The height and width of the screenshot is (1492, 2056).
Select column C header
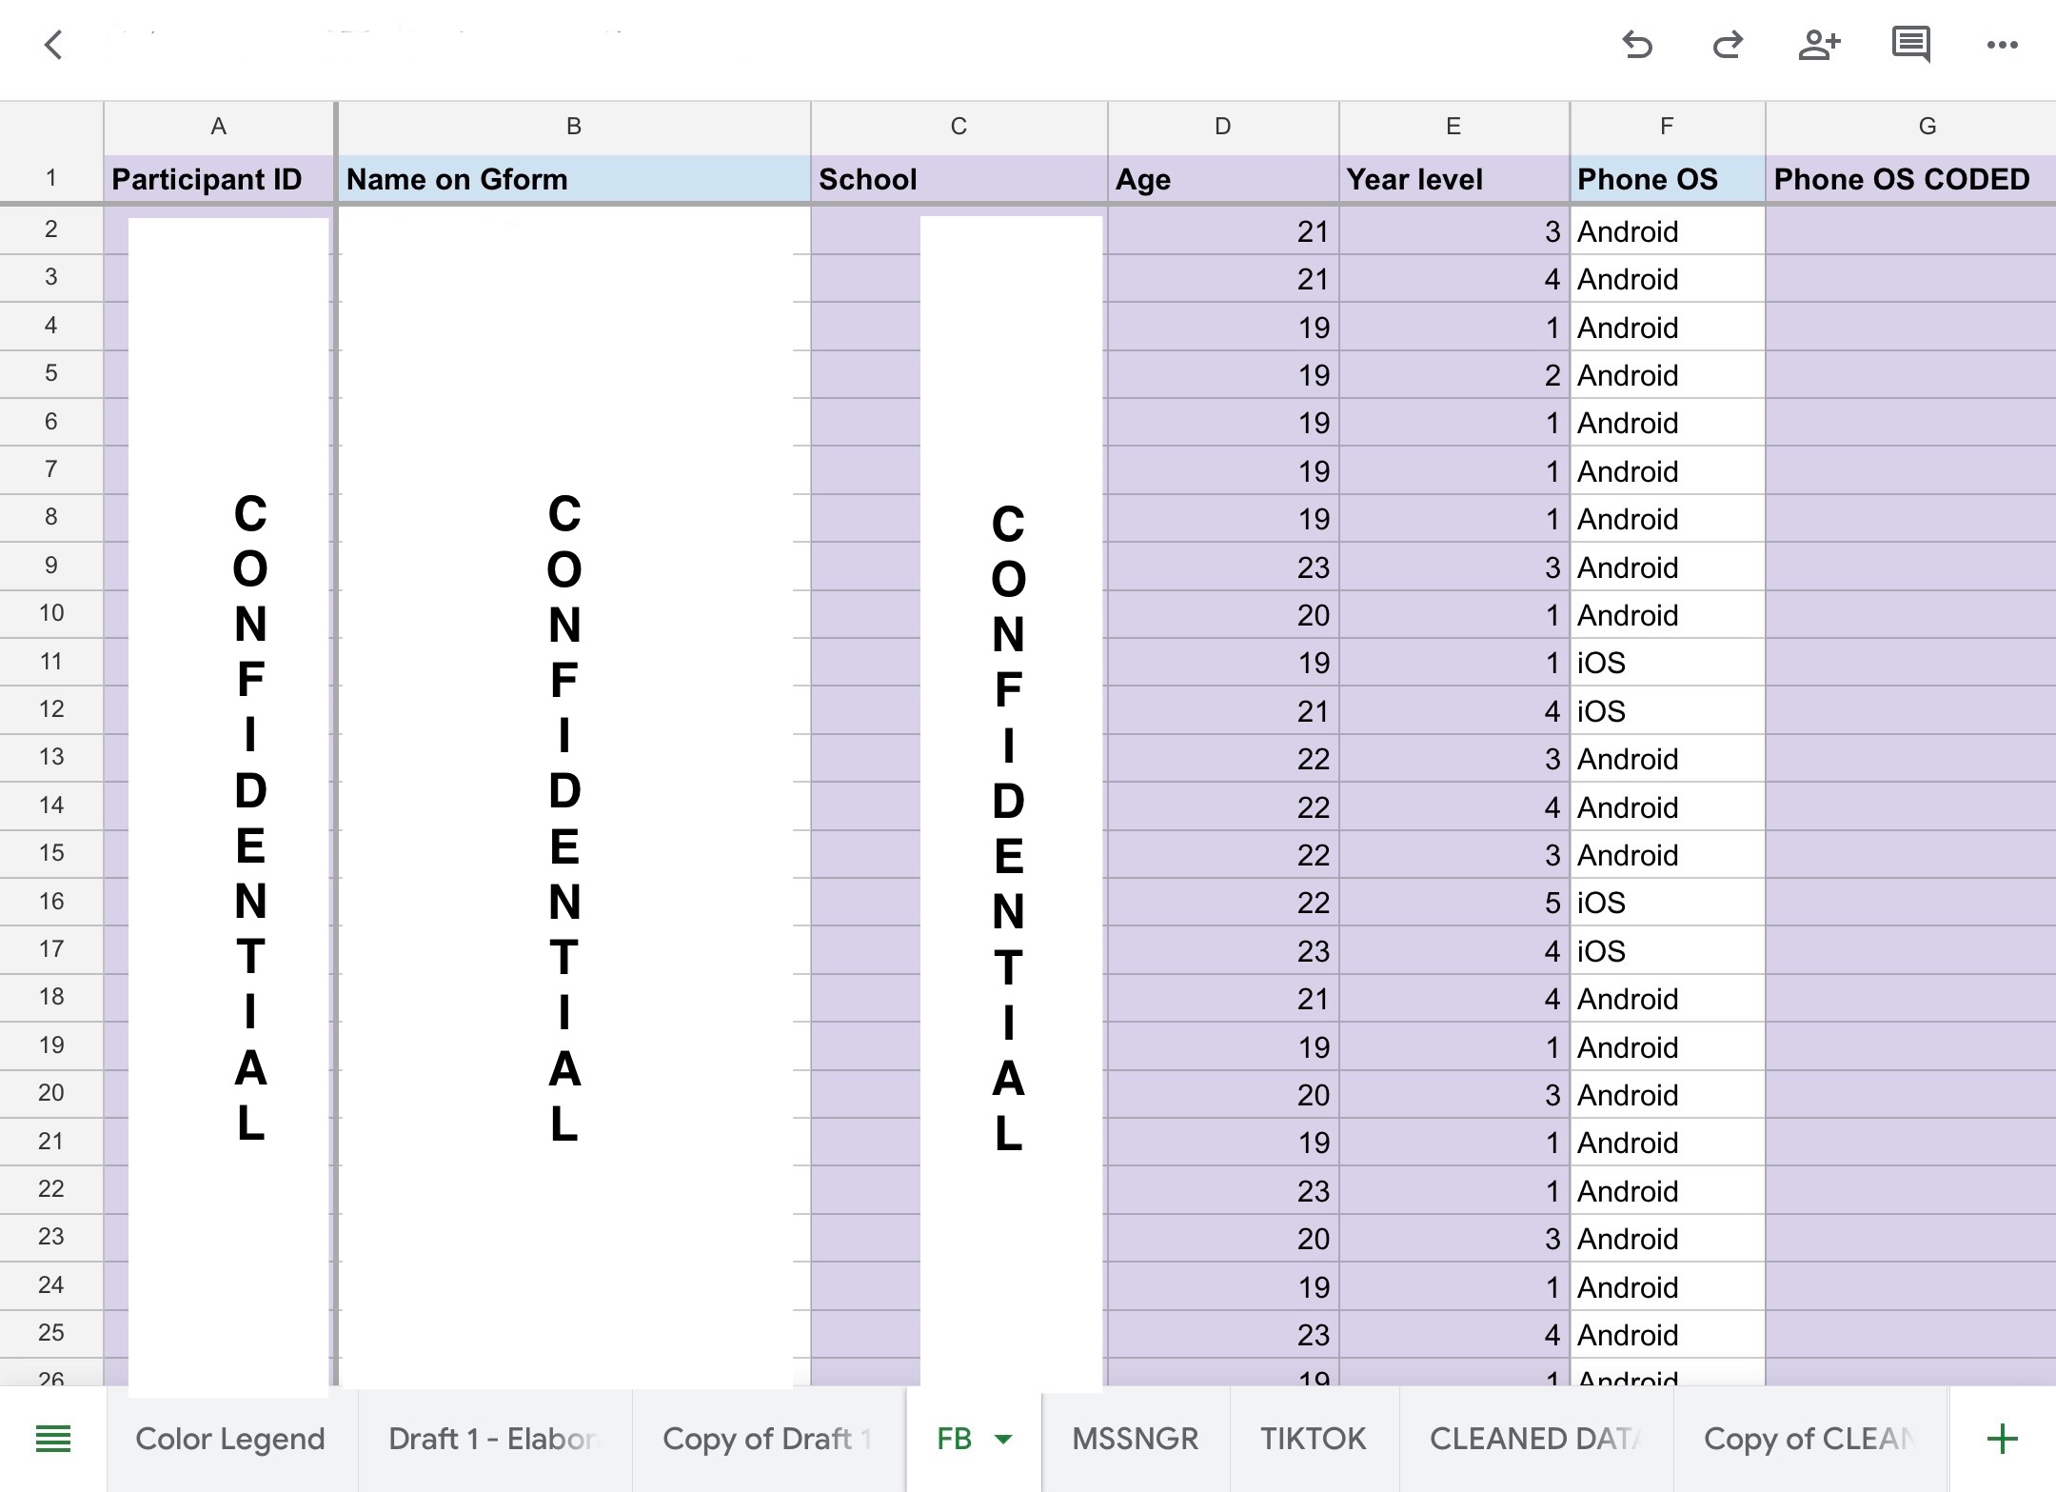tap(959, 128)
